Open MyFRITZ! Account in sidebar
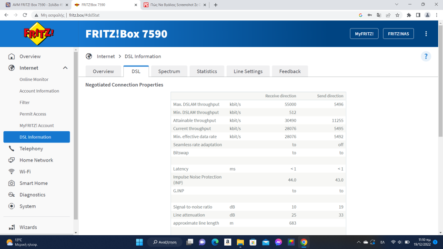 coord(37,126)
